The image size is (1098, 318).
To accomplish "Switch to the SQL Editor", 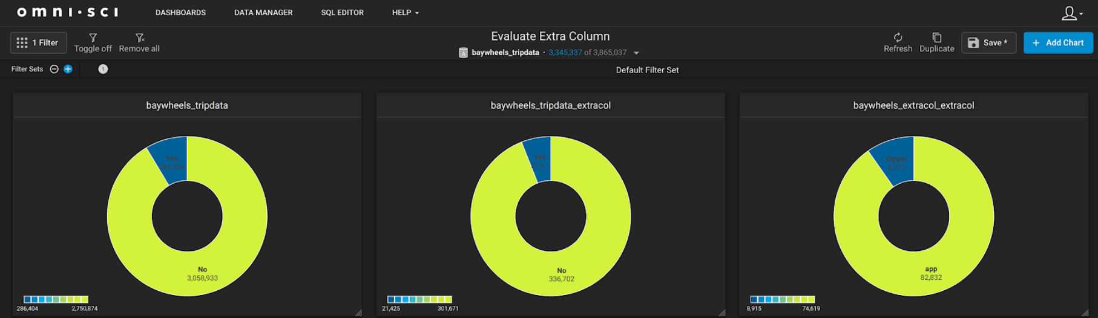I will [342, 13].
